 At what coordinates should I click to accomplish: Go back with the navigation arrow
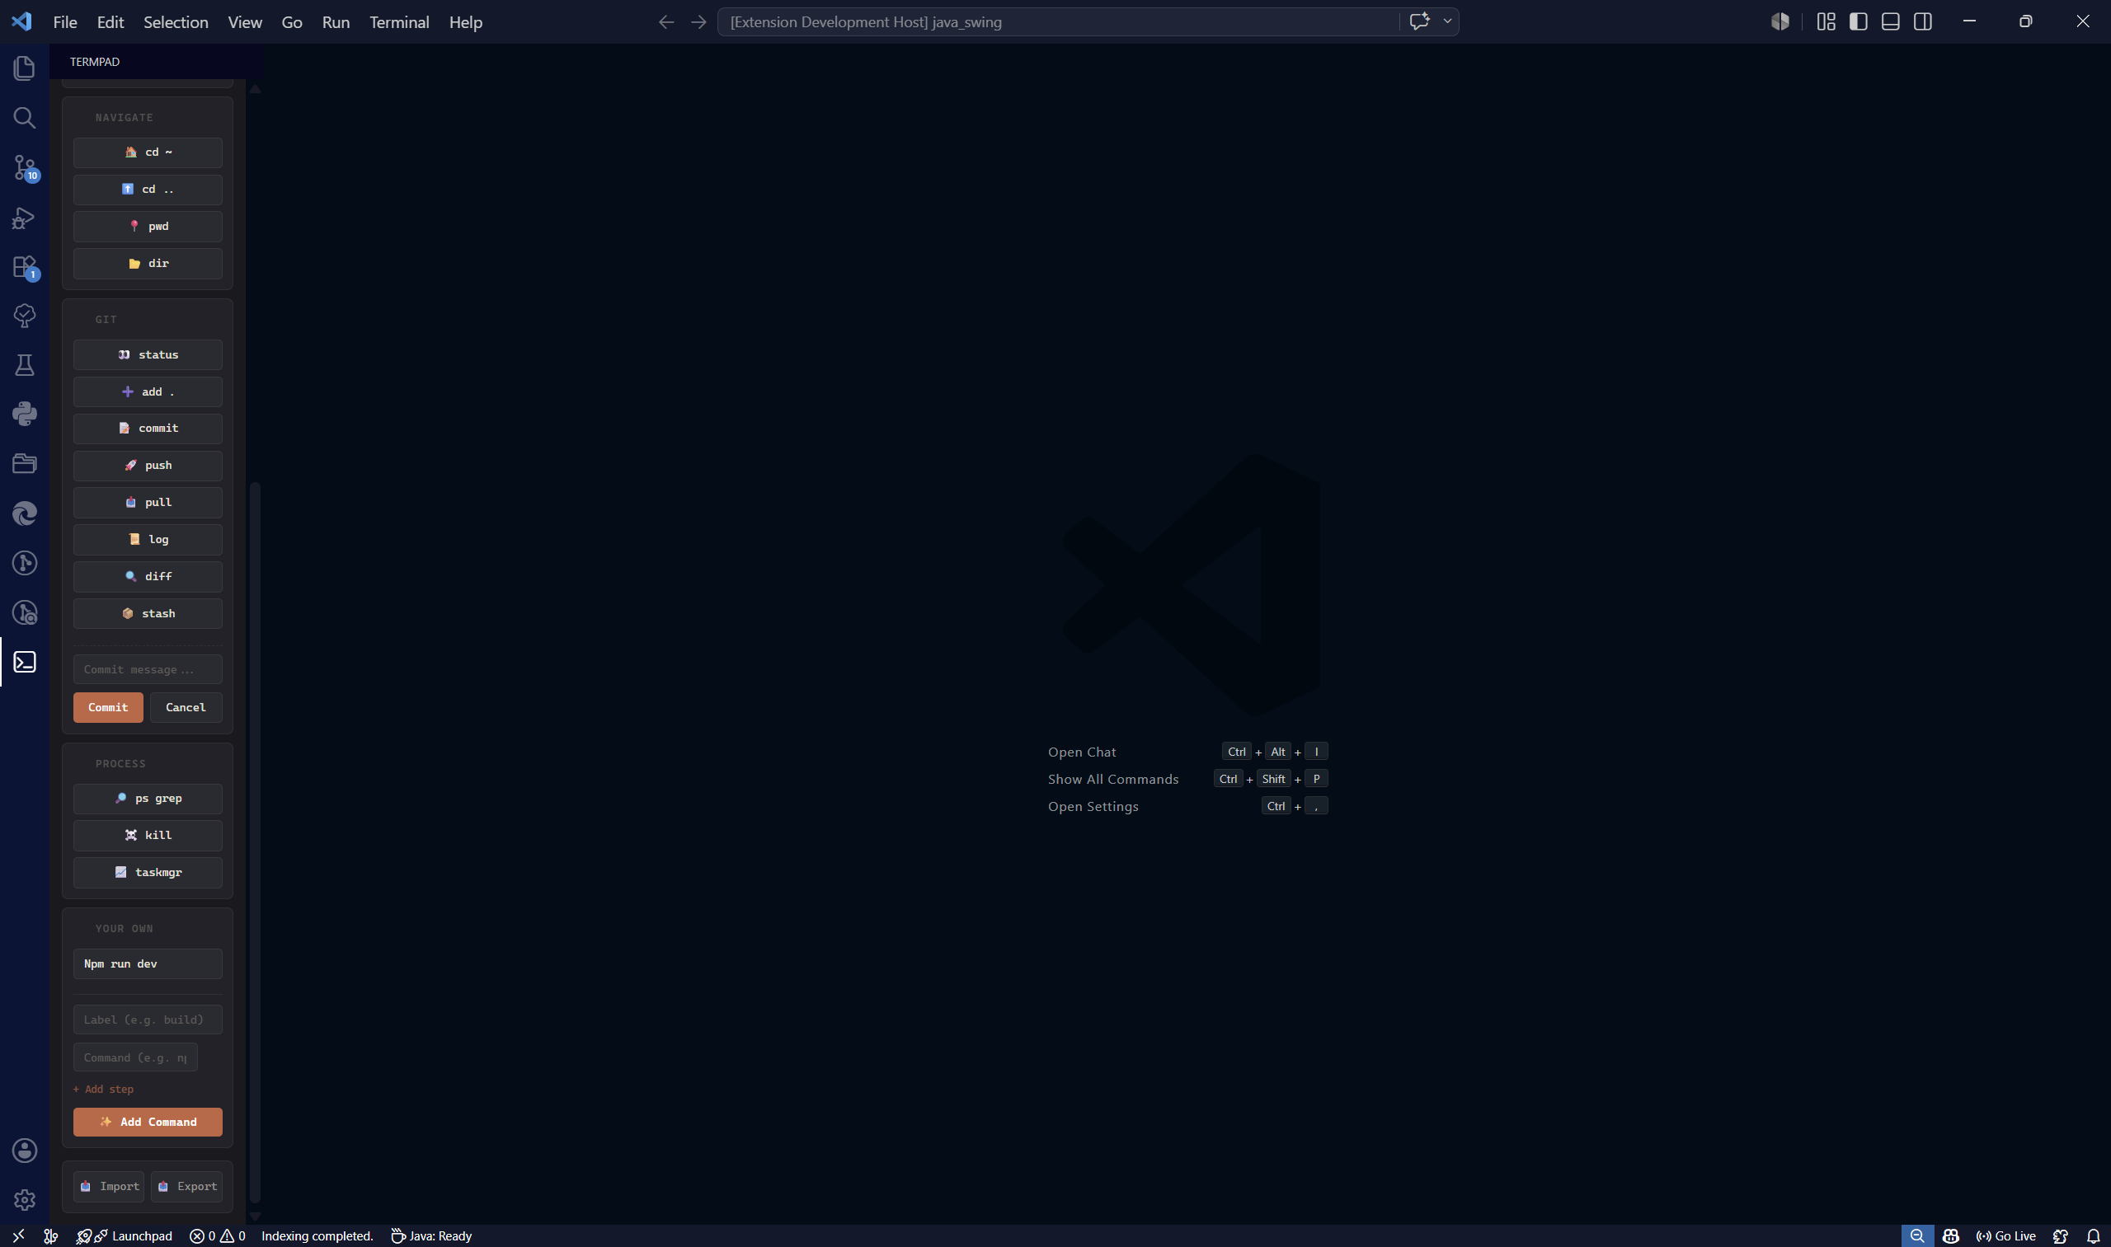coord(665,22)
